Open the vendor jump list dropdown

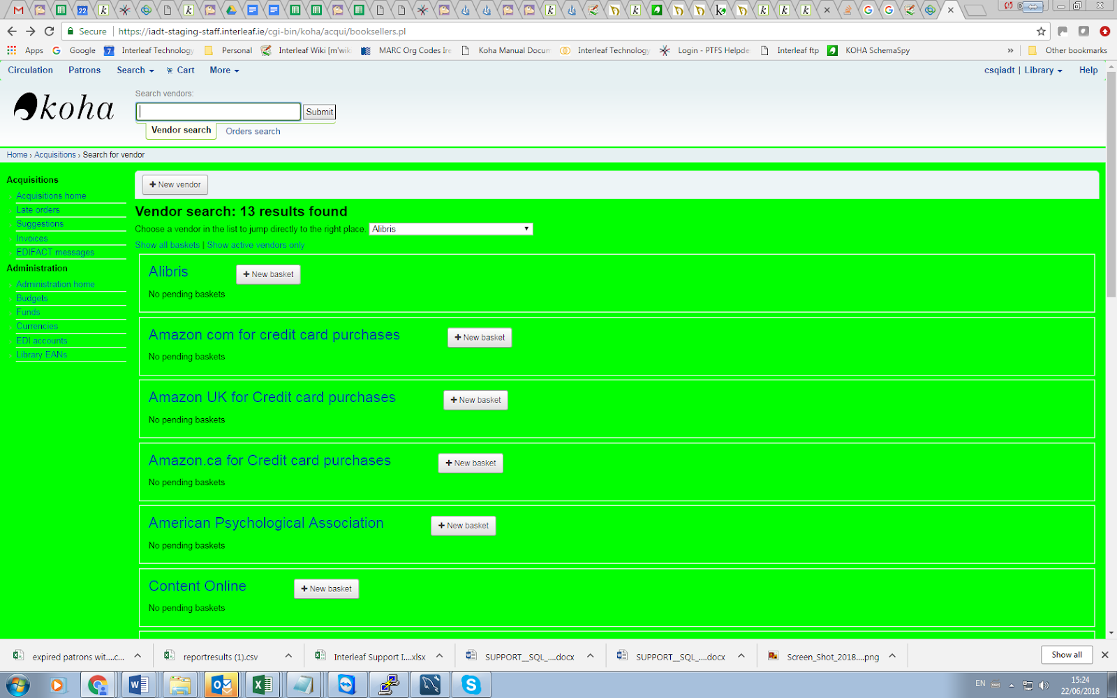(x=451, y=229)
